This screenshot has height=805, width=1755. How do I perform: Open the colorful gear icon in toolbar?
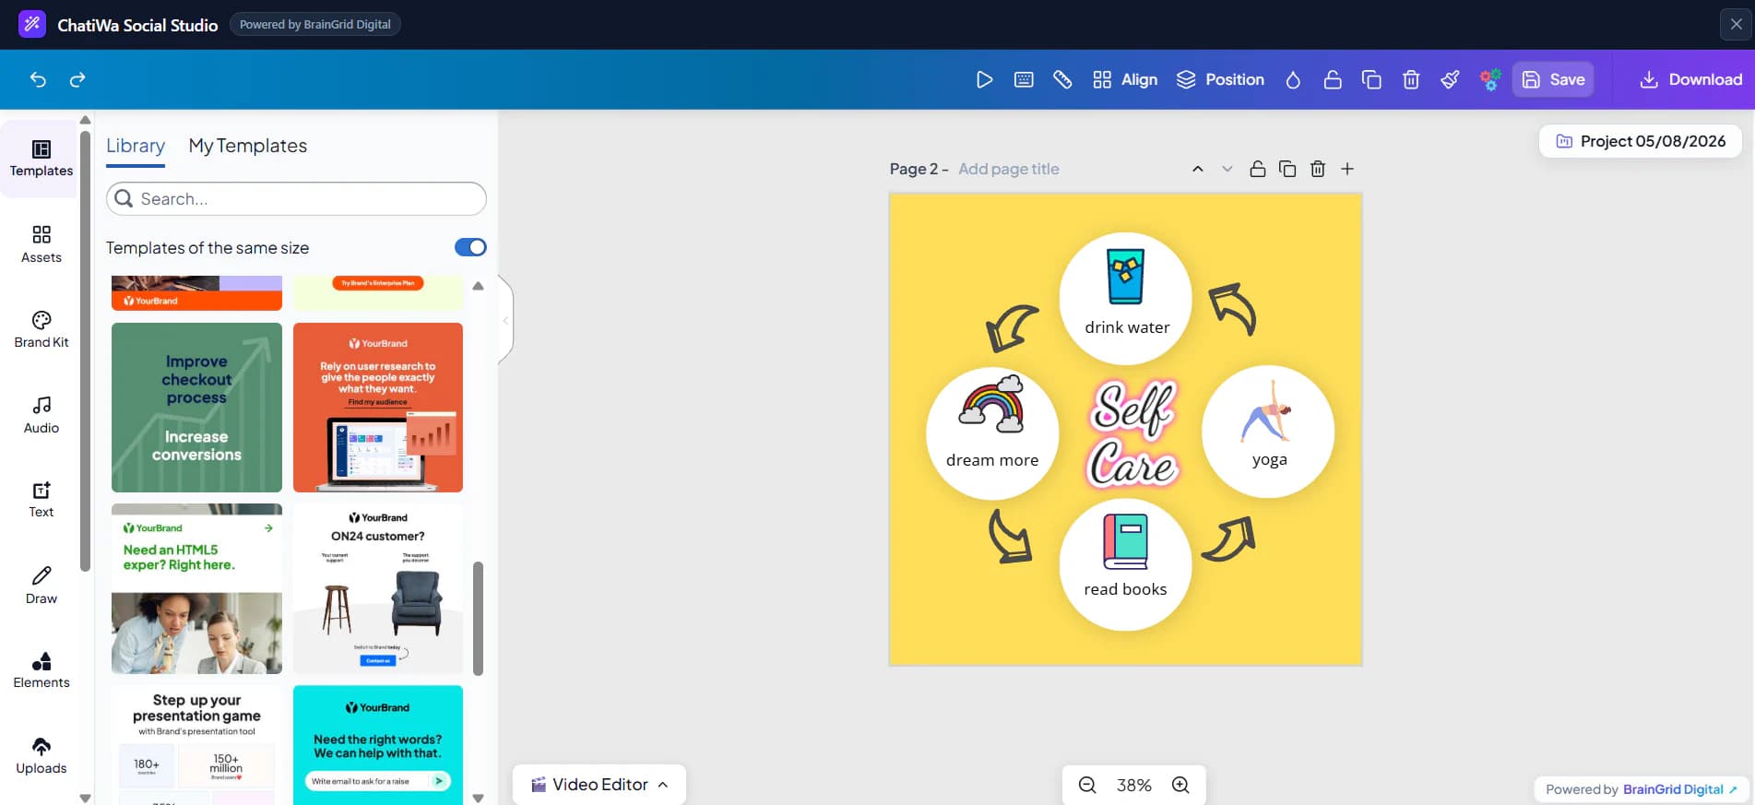(1490, 79)
